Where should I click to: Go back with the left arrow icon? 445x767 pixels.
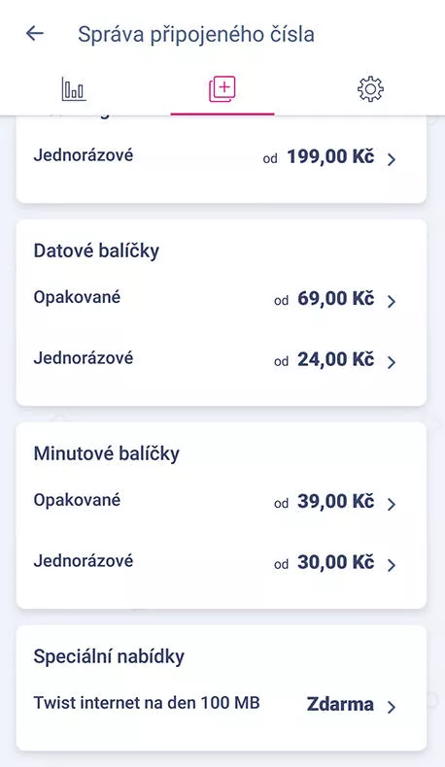[35, 34]
